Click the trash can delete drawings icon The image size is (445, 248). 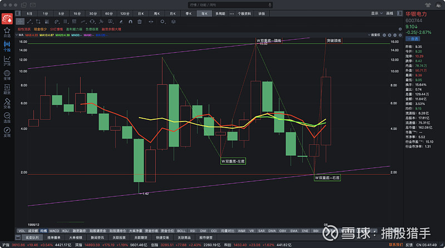click(140, 22)
